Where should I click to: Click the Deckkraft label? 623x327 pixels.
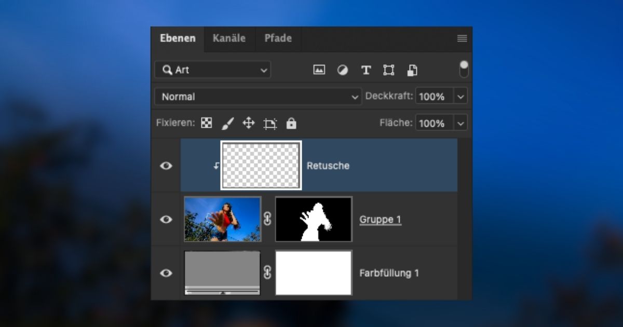[x=389, y=97]
